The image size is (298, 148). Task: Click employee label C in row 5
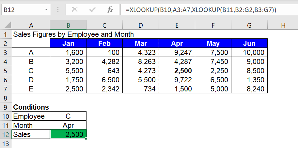point(31,71)
